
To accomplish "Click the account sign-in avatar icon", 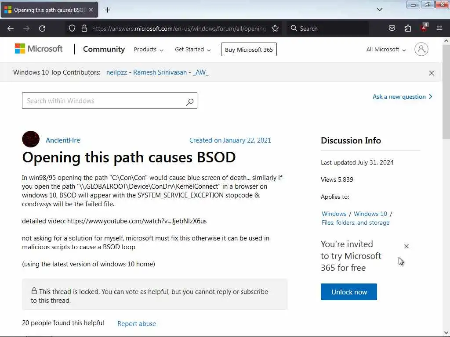I will (421, 49).
